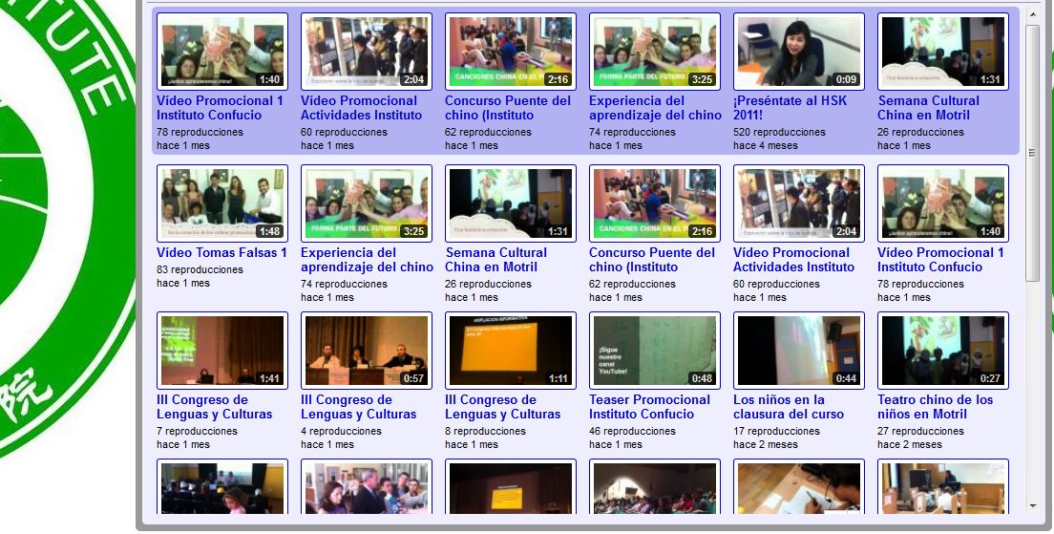Select the "83 reproducciones" view count

click(200, 269)
